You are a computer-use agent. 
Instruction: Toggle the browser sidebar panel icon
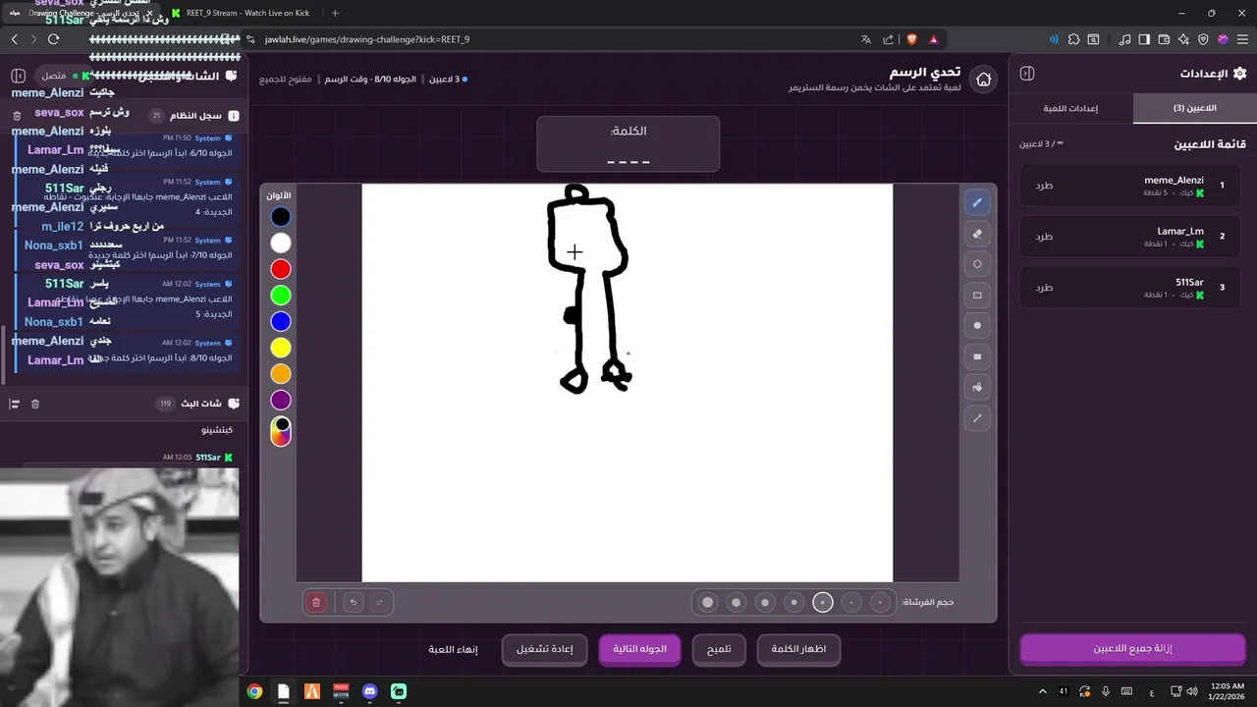coord(1144,39)
